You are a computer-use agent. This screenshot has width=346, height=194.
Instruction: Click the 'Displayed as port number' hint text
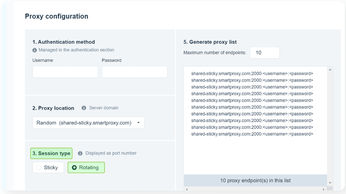[111, 153]
